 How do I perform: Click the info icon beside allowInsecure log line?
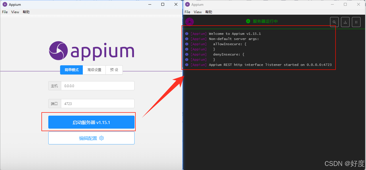(x=187, y=44)
